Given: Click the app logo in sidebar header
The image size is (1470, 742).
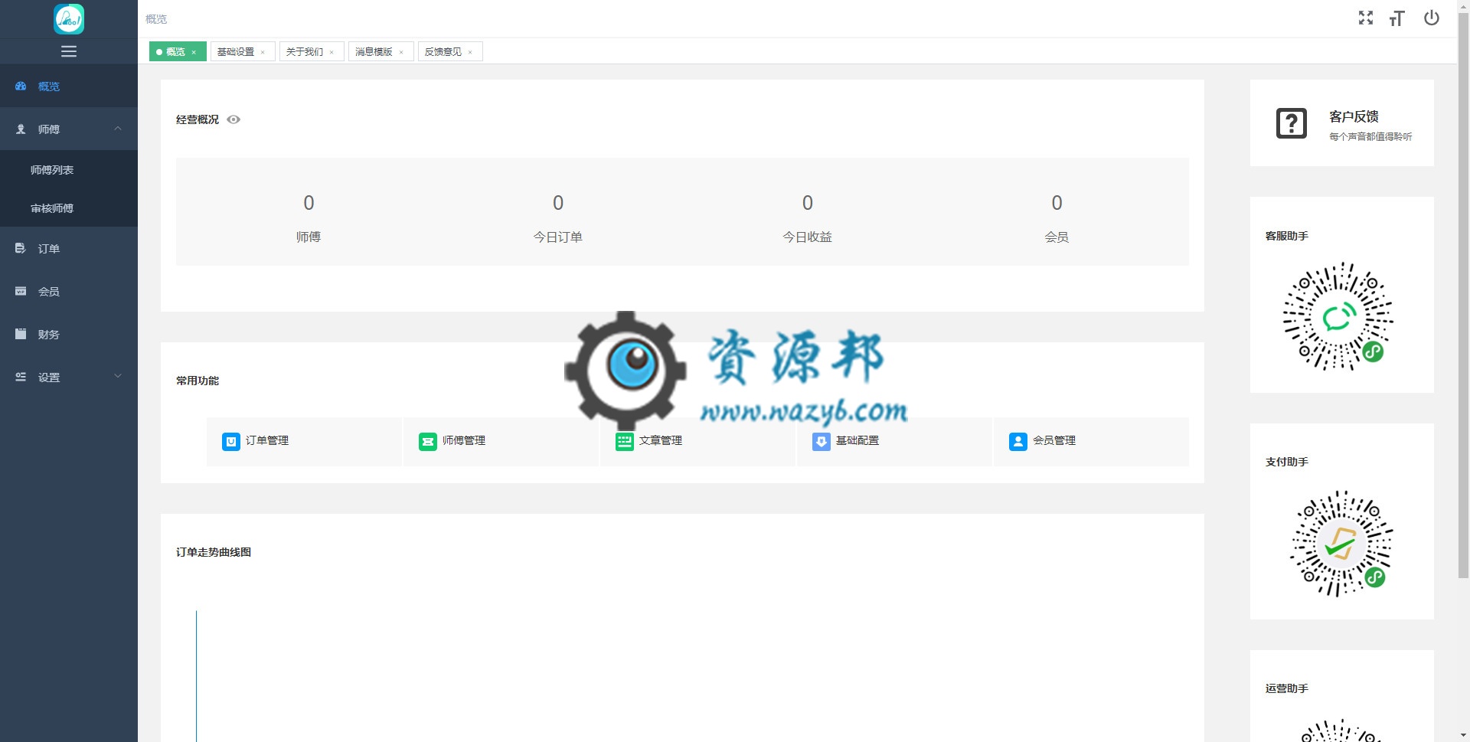Looking at the screenshot, I should 69,18.
